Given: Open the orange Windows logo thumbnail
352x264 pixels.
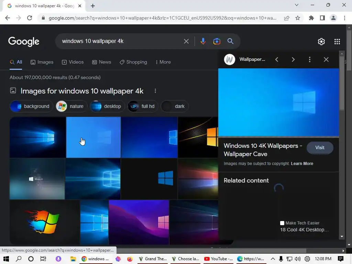Looking at the screenshot, I should [x=198, y=137].
